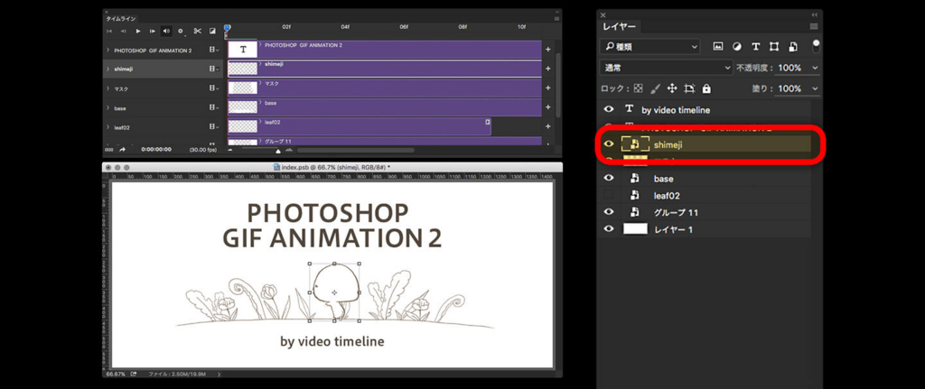This screenshot has height=389, width=925.
Task: Add media to leaf02 track
Action: 547,126
